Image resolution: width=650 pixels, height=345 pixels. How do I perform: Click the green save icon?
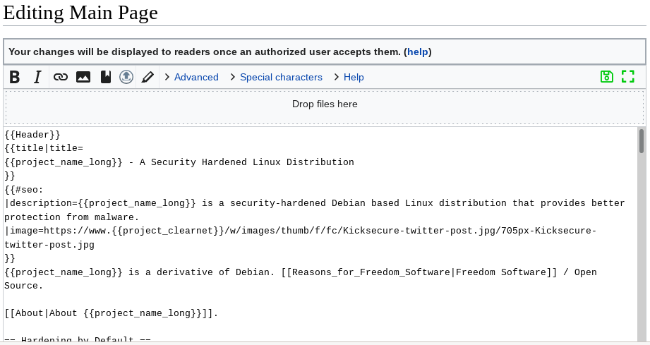click(x=607, y=77)
